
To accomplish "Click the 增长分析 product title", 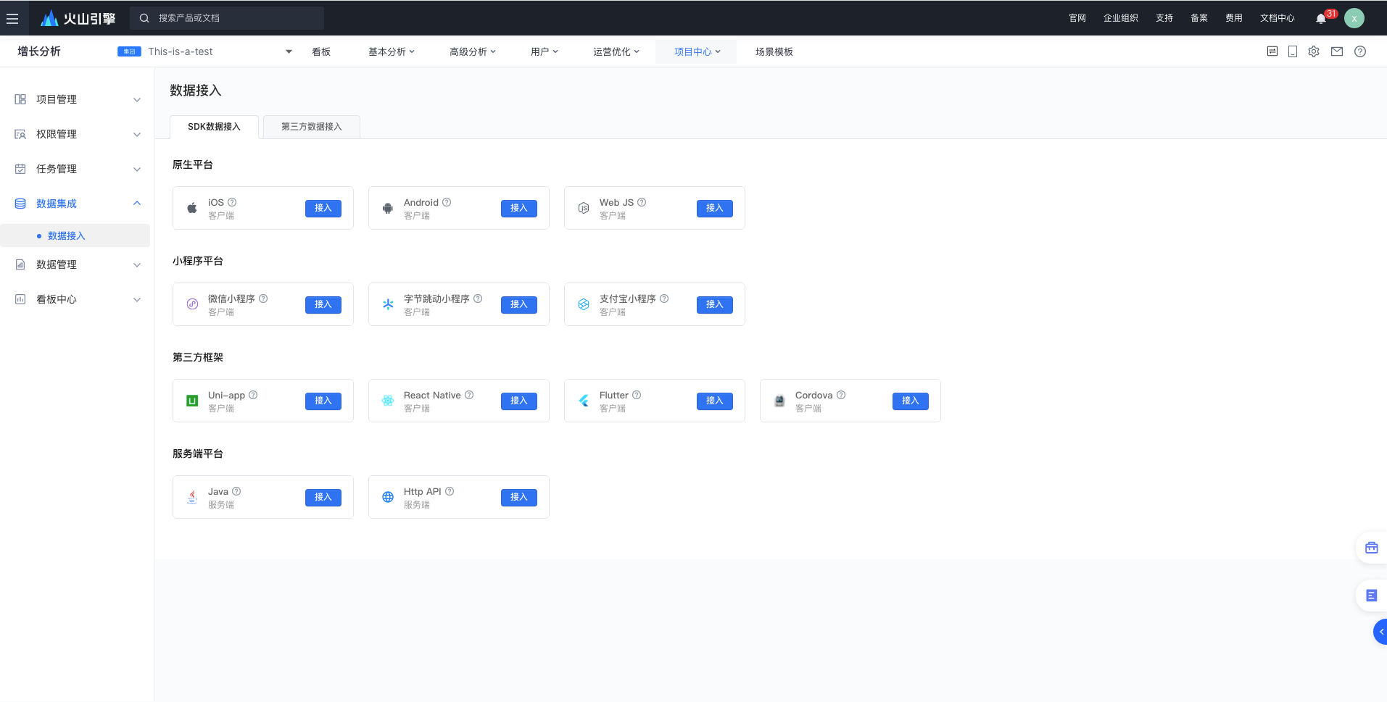I will [39, 51].
